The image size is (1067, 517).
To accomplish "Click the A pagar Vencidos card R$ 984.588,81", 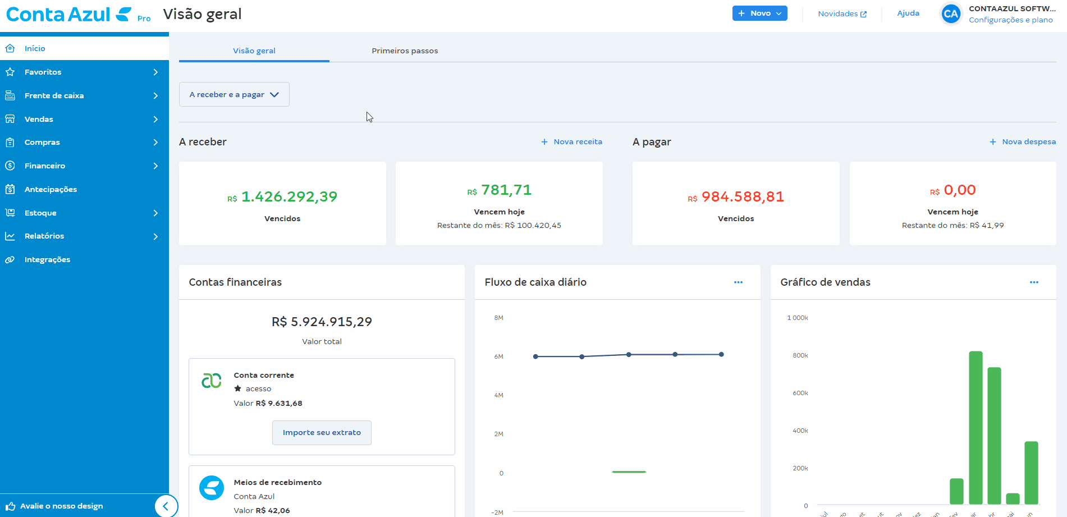I will (736, 203).
